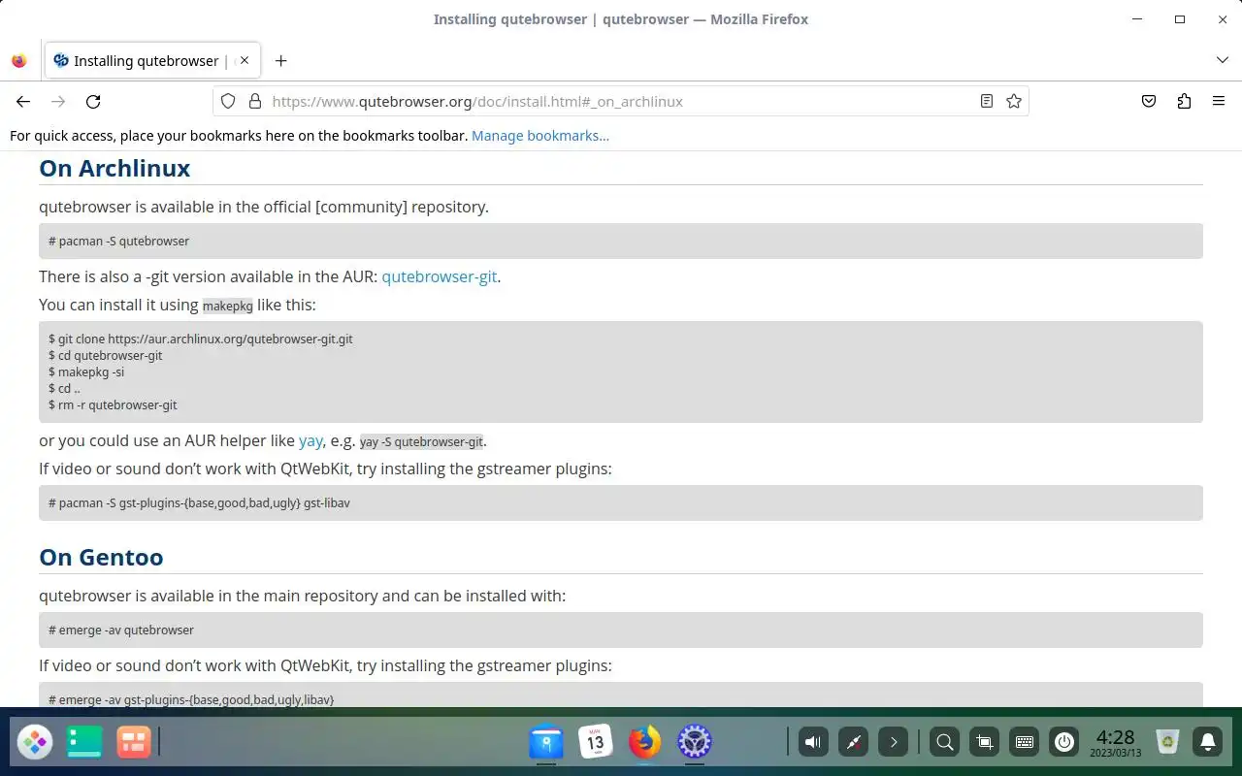Launch the blue app store dock icon
This screenshot has width=1242, height=776.
click(x=546, y=743)
